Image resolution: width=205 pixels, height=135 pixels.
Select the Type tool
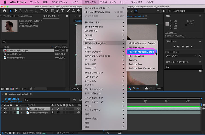coord(62,11)
